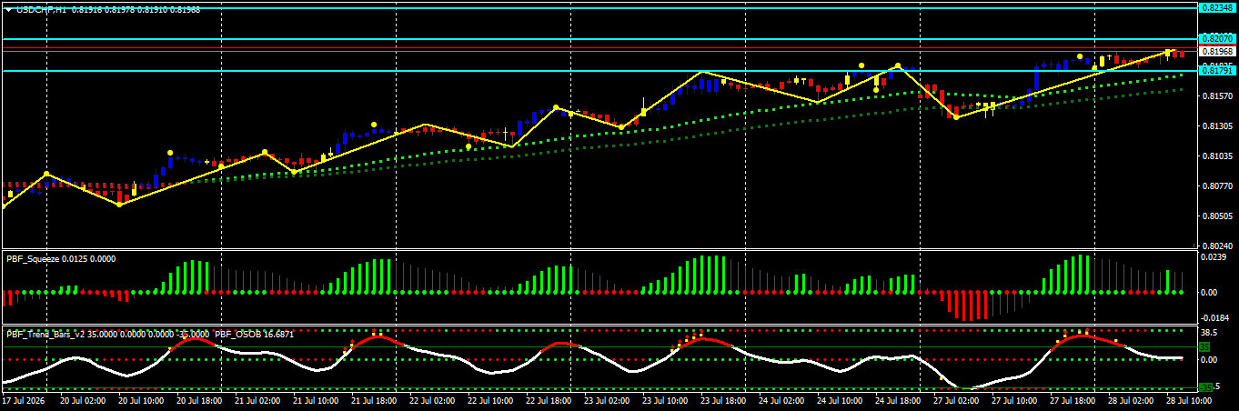
Task: Click the 0.81305 price scale value
Action: click(x=1217, y=125)
